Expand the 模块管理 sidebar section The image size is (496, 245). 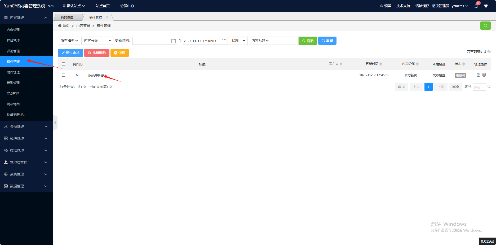click(26, 138)
